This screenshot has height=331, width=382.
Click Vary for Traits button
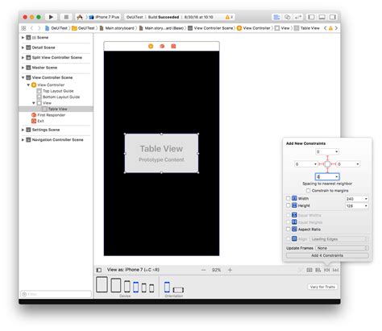(x=322, y=287)
